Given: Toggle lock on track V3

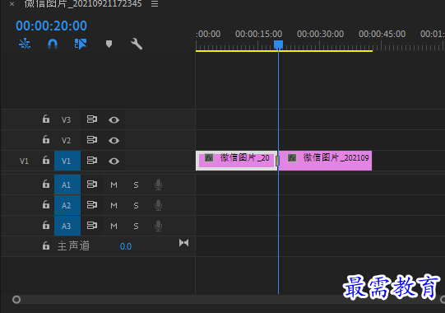Looking at the screenshot, I should pyautogui.click(x=46, y=119).
